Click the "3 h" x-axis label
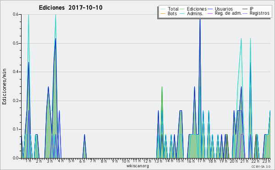 click(49, 161)
